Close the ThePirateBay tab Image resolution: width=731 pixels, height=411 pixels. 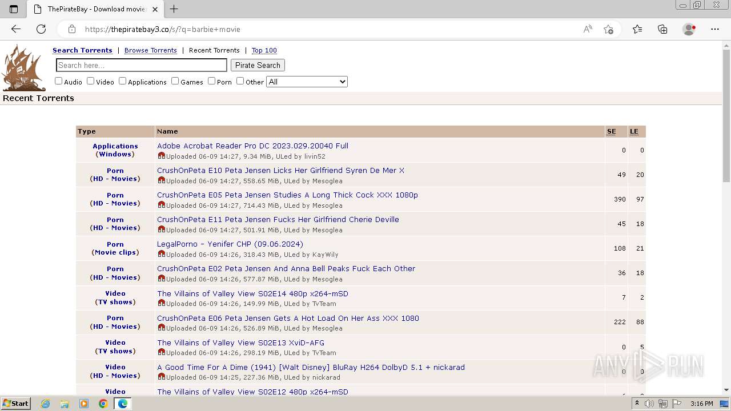pyautogui.click(x=155, y=9)
